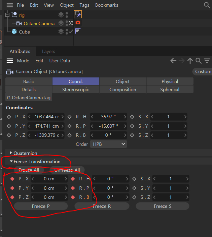Increase Coordinates P . Y with right arrow
This screenshot has width=212, height=237.
62,126
